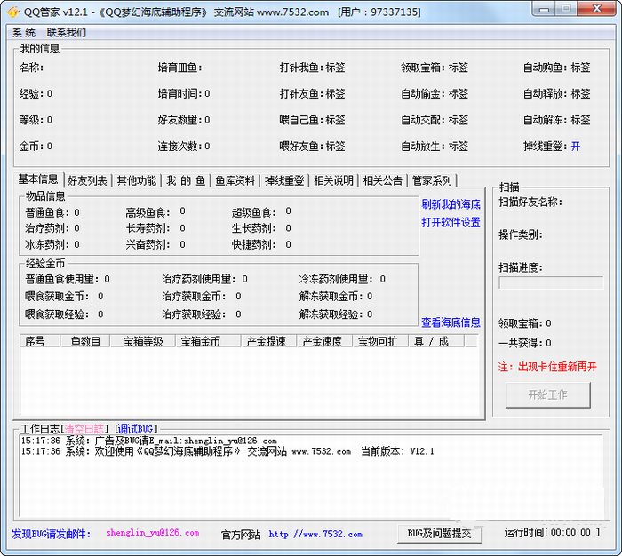The height and width of the screenshot is (556, 622).
Task: Click the 调试BUG link in work log
Action: click(135, 429)
